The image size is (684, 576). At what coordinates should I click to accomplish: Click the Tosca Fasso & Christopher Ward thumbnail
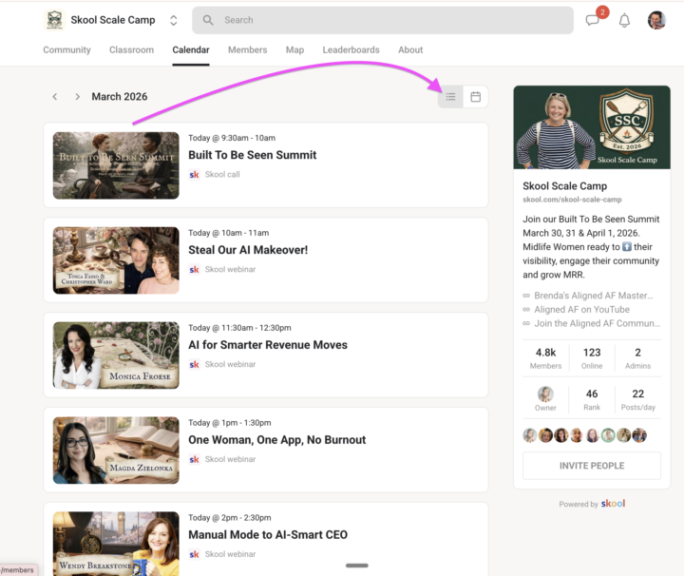(116, 260)
